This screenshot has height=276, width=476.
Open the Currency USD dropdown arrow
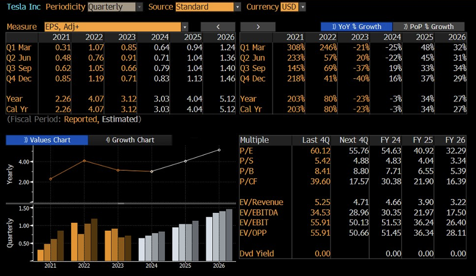click(x=303, y=7)
